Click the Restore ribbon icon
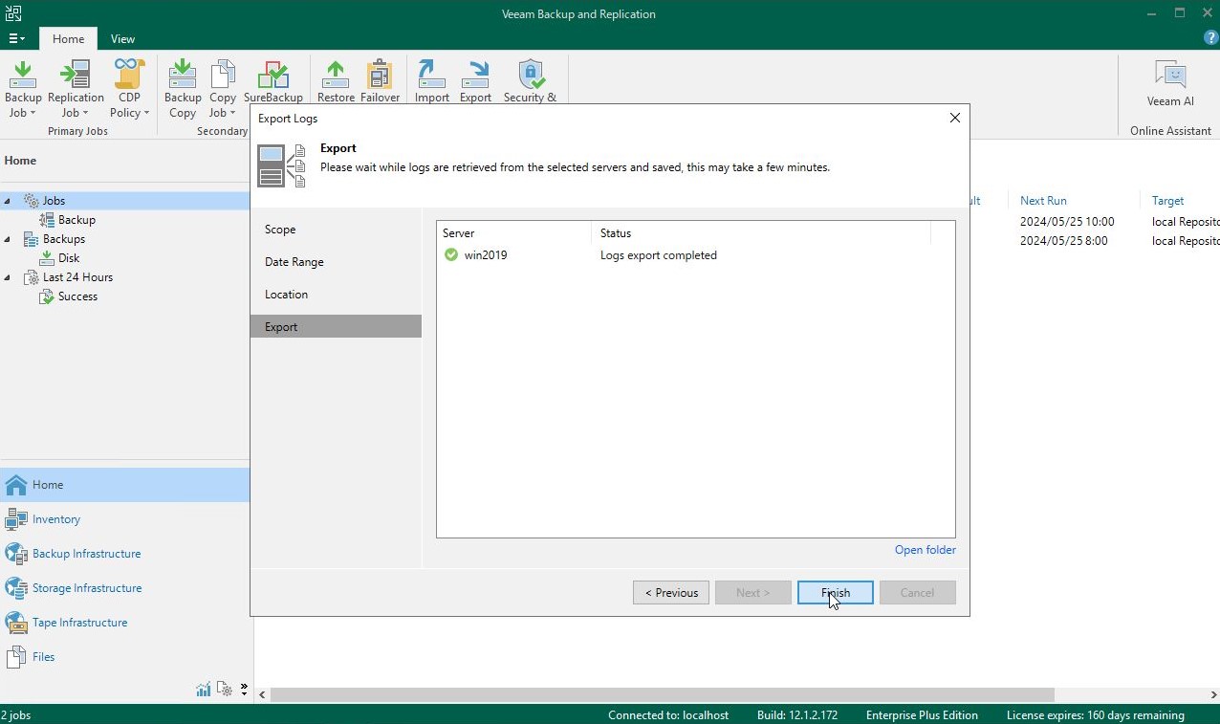Viewport: 1220px width, 724px height. (336, 82)
